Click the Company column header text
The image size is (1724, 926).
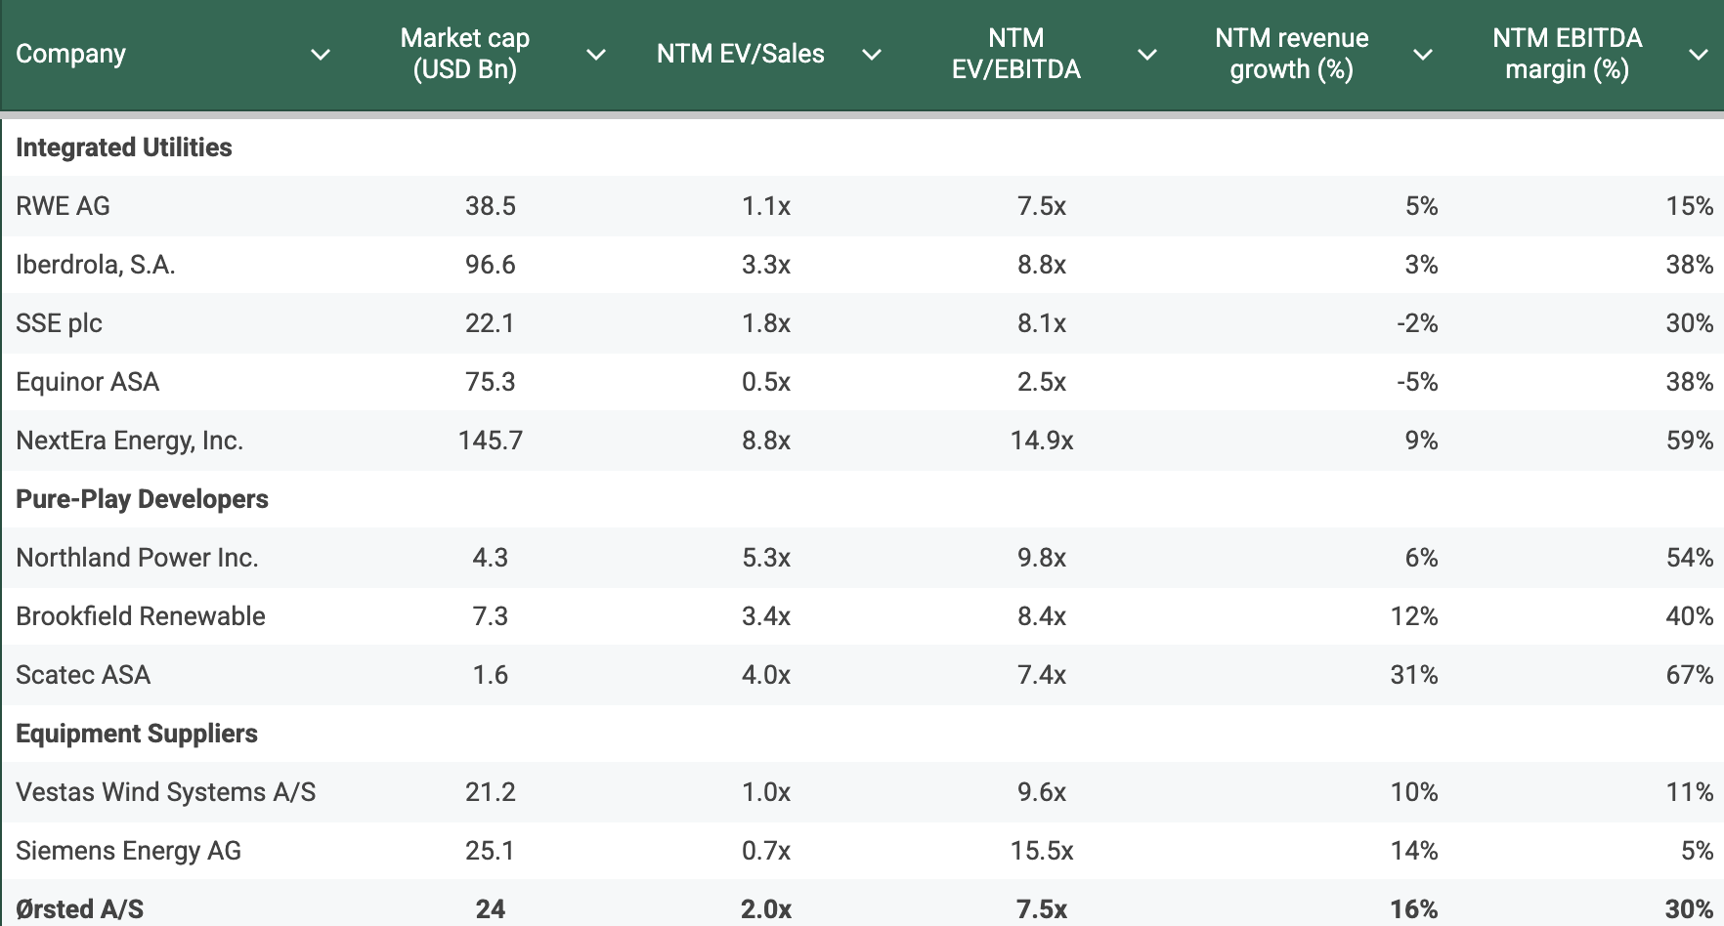[x=70, y=54]
